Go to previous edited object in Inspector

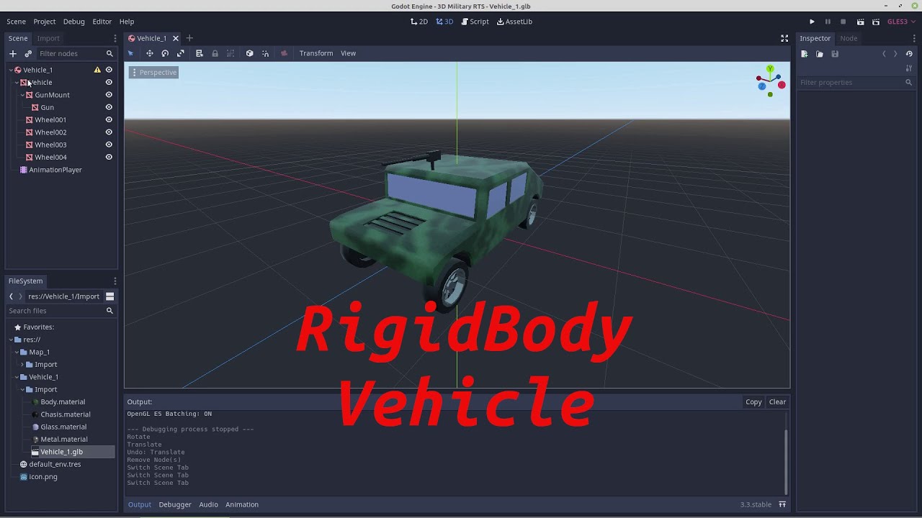coord(884,54)
